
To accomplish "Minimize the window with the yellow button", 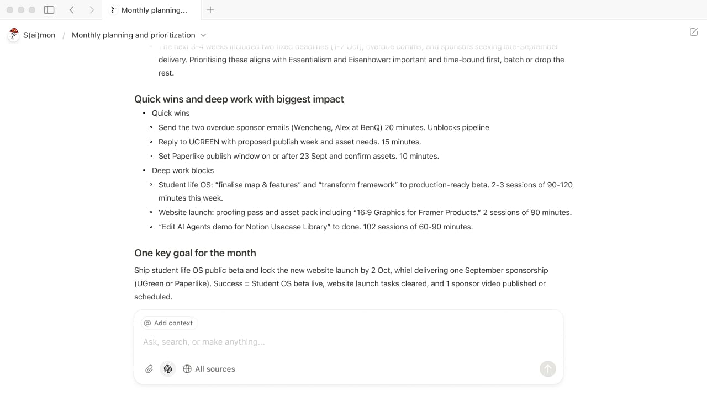I will 21,10.
